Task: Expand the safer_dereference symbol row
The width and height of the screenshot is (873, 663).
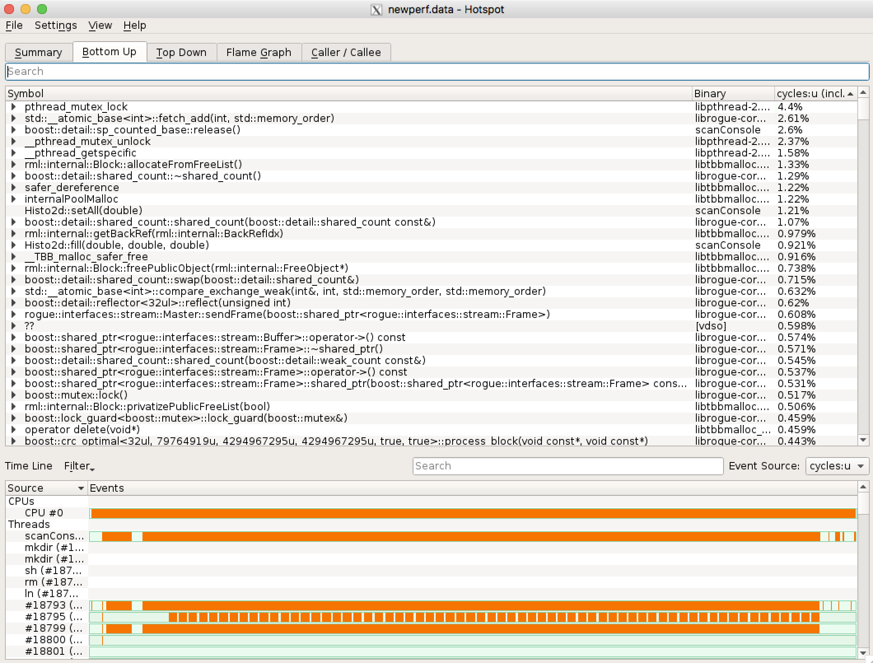Action: coord(14,187)
